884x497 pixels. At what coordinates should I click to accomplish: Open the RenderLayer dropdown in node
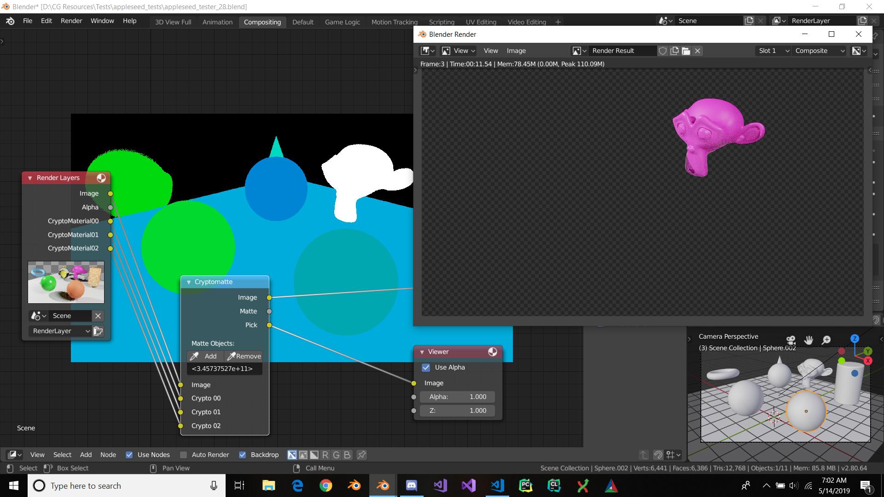pos(61,331)
